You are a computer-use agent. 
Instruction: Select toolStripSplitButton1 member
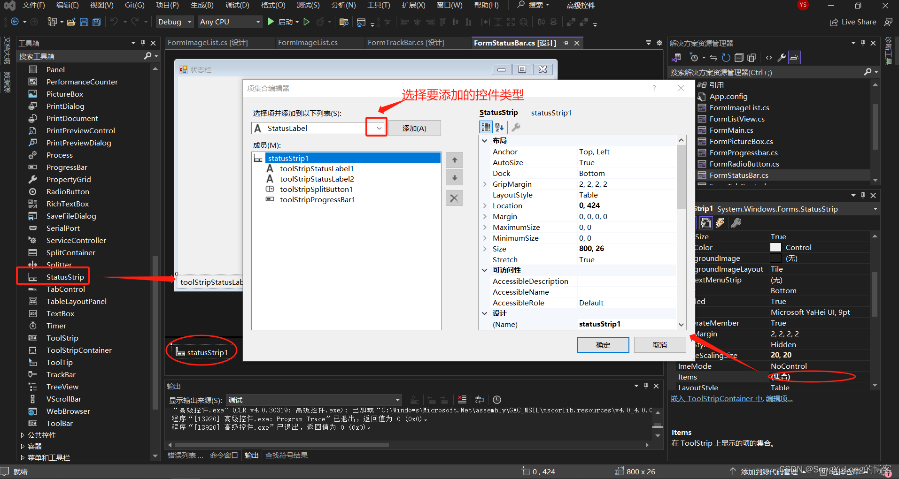316,189
